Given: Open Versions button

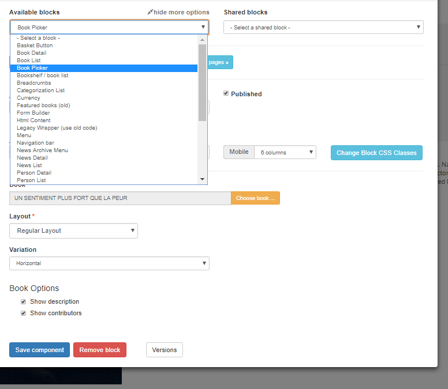Looking at the screenshot, I should tap(165, 350).
